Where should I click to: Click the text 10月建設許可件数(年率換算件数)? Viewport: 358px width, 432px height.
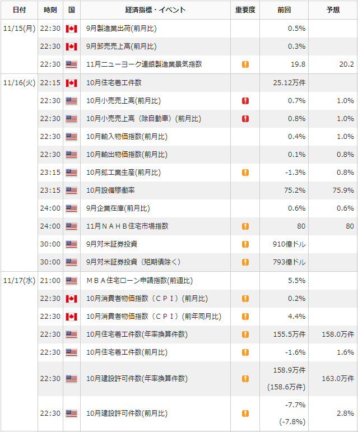(x=137, y=379)
